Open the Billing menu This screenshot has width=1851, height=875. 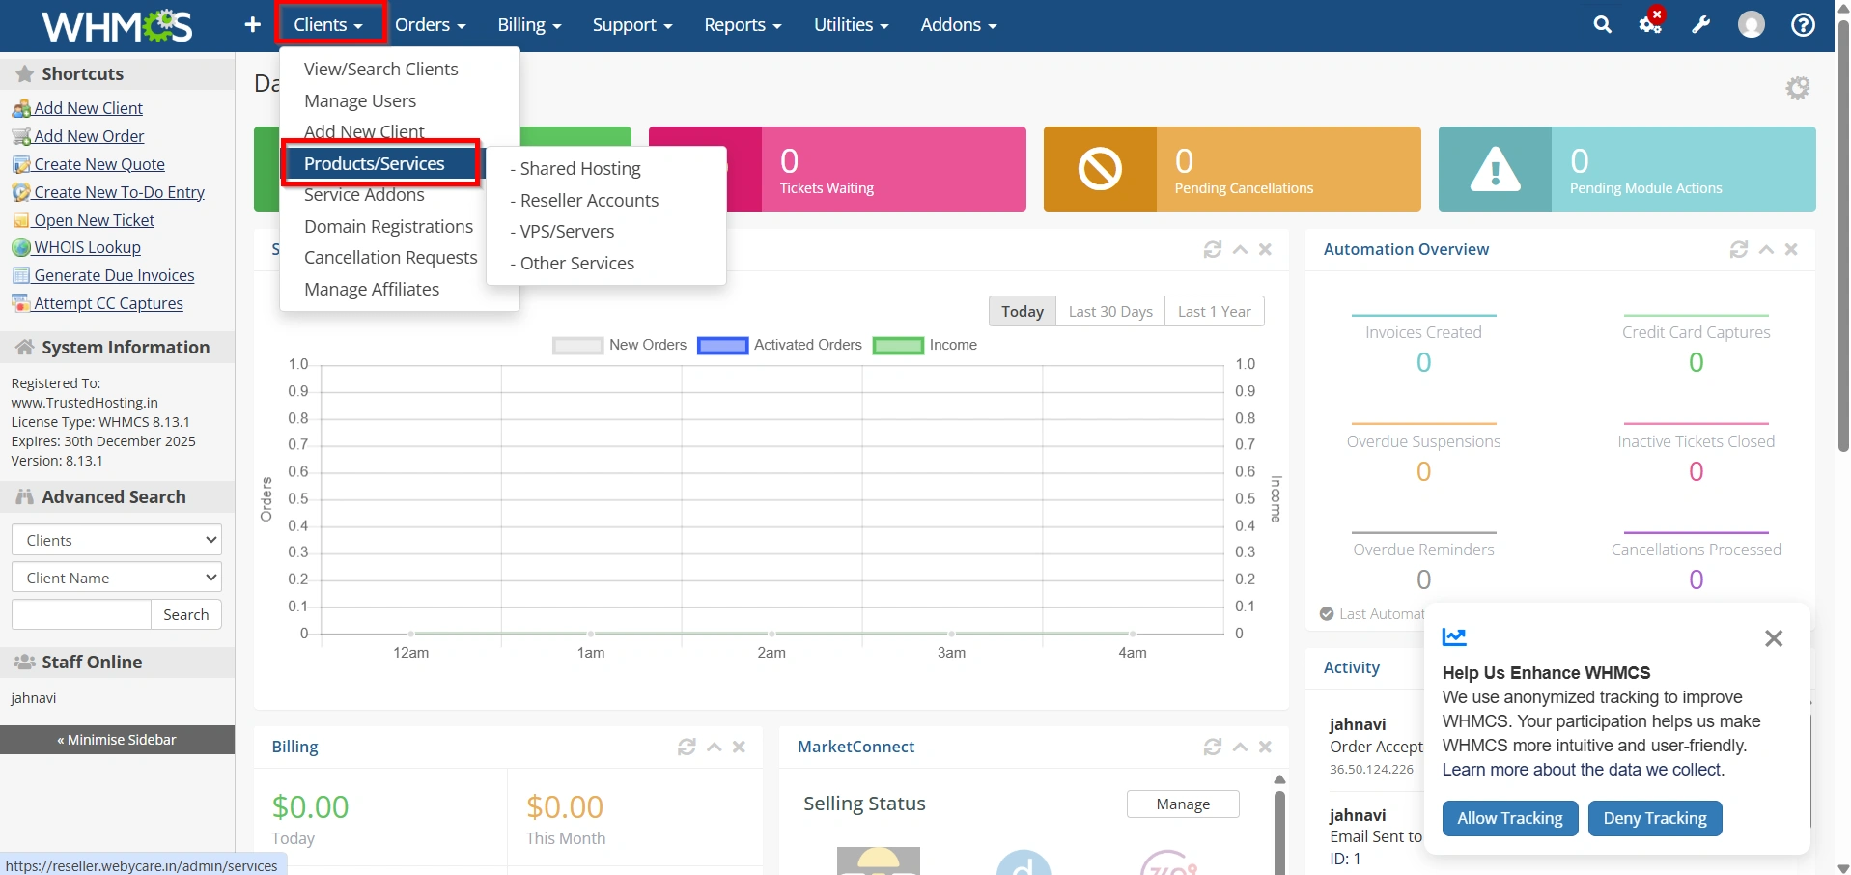pyautogui.click(x=529, y=25)
